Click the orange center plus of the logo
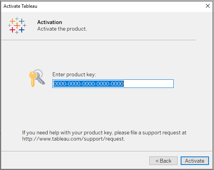This screenshot has width=214, height=170. tap(17, 26)
